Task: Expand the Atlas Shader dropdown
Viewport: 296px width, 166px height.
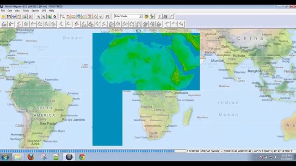Action: coord(141,17)
